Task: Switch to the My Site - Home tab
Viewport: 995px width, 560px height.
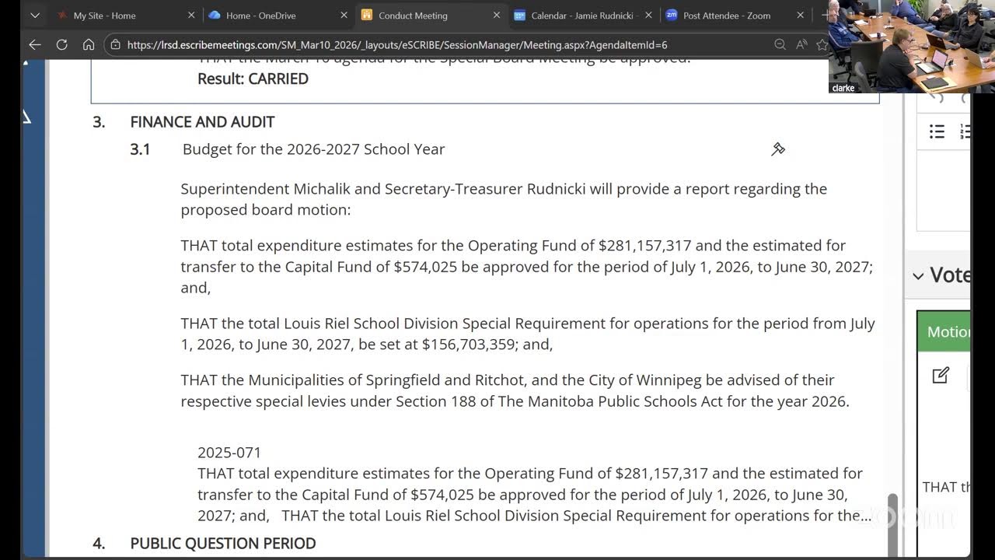Action: (x=124, y=15)
